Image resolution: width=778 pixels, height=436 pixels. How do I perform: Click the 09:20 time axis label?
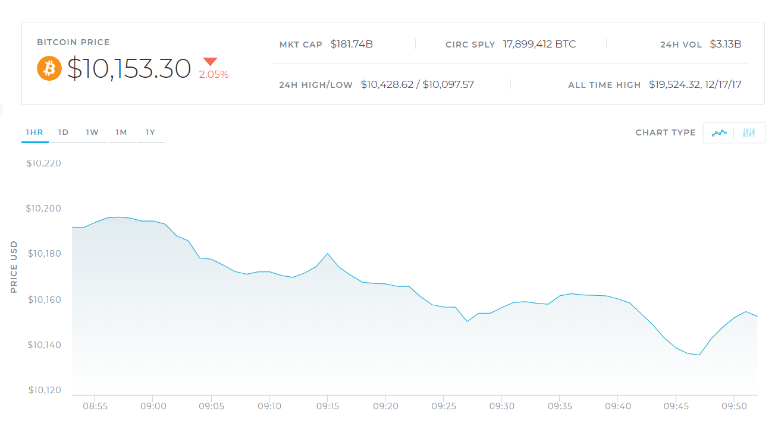pyautogui.click(x=385, y=406)
